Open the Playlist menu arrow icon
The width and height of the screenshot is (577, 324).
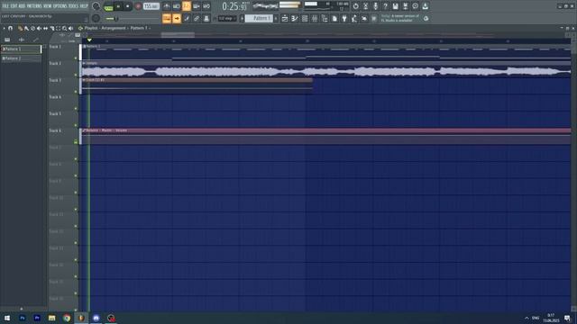4,28
